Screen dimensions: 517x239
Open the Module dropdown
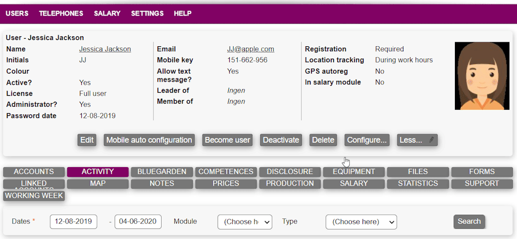(x=245, y=221)
